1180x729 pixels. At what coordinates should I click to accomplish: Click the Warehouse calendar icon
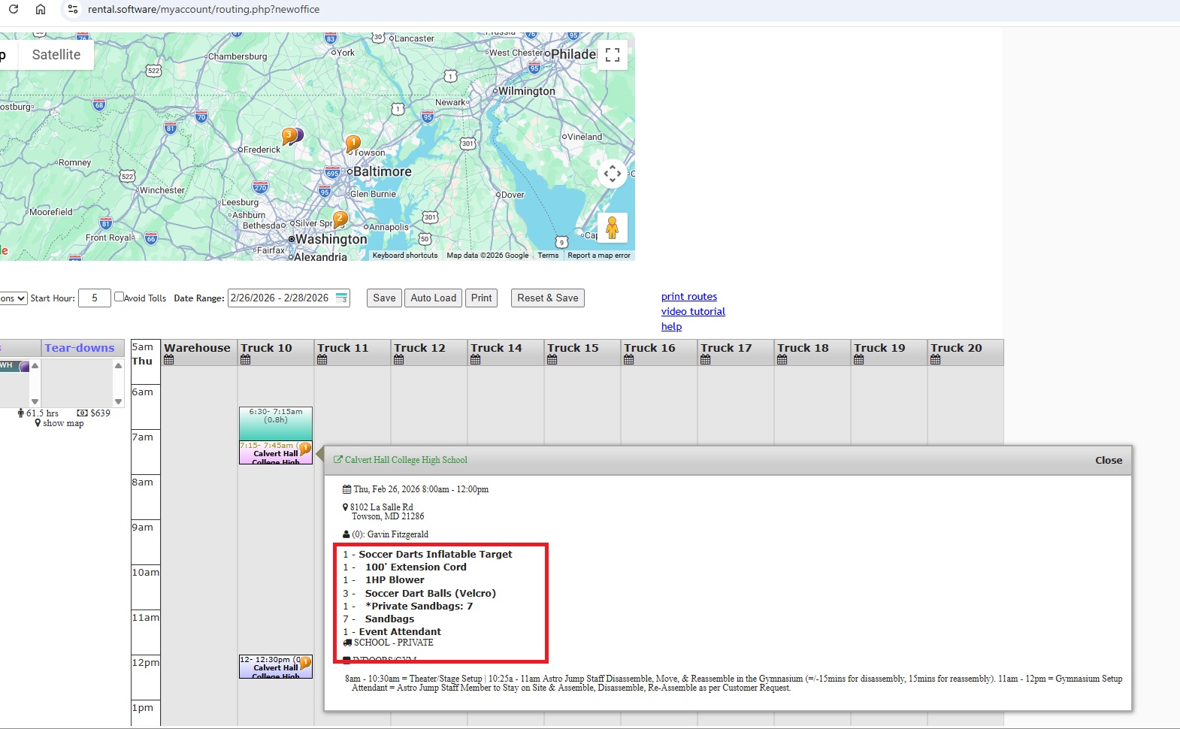(168, 360)
